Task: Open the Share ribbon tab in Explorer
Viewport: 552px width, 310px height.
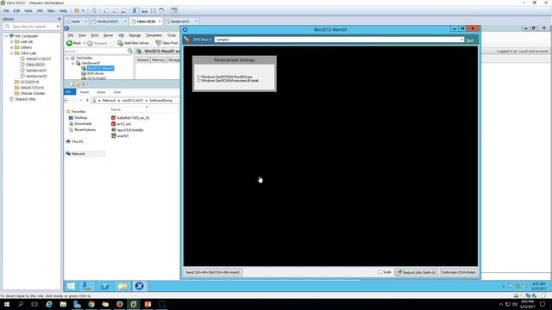Action: tap(101, 92)
